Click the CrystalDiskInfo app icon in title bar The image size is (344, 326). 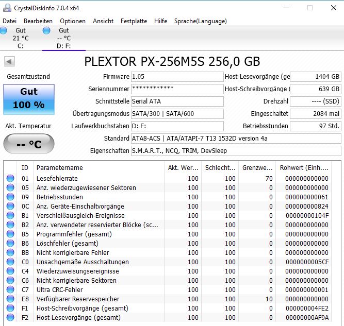click(7, 8)
